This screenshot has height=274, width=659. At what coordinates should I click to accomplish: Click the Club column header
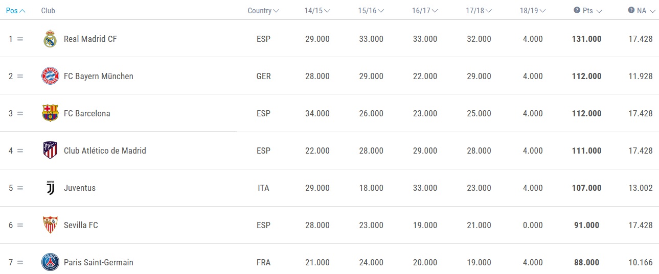click(48, 11)
